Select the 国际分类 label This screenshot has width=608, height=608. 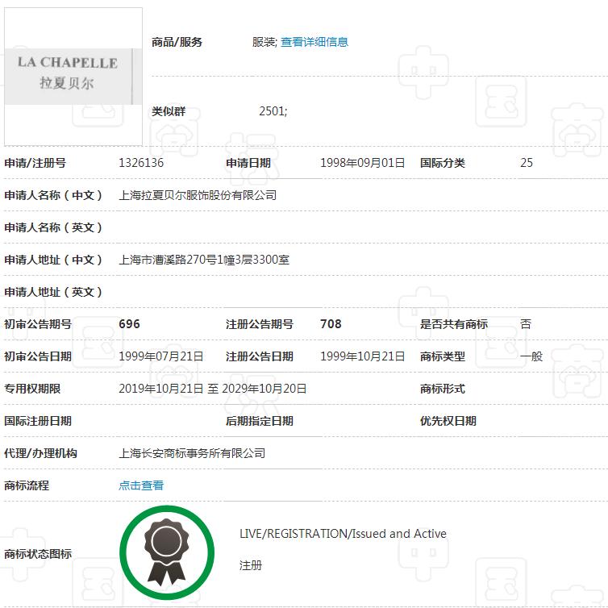tap(443, 163)
